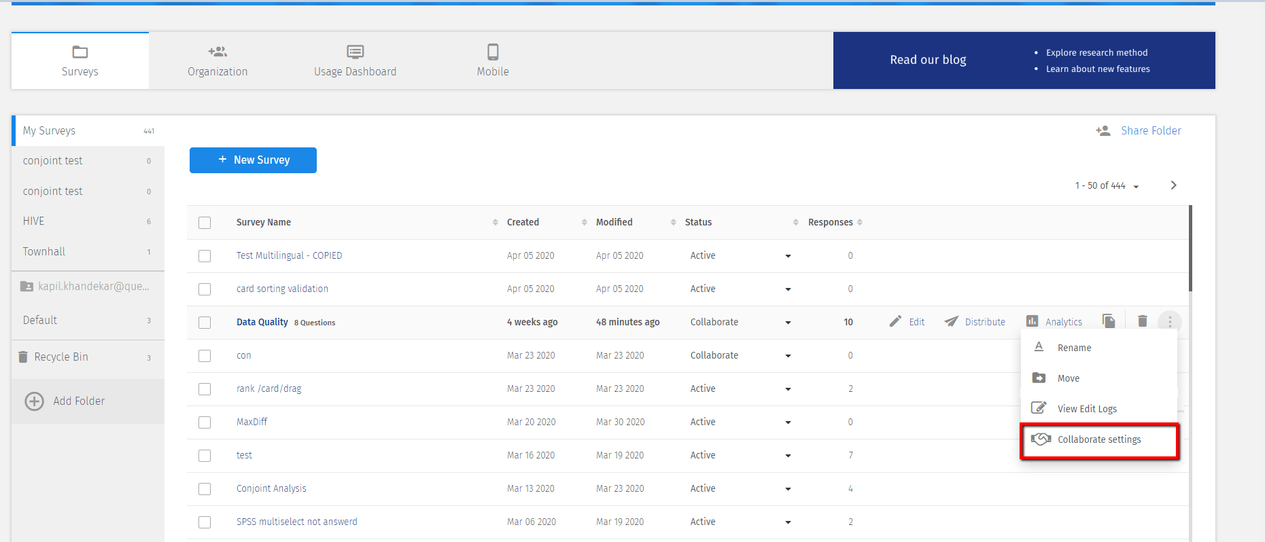Viewport: 1265px width, 542px height.
Task: Click the Distribute paper plane icon
Action: coord(952,321)
